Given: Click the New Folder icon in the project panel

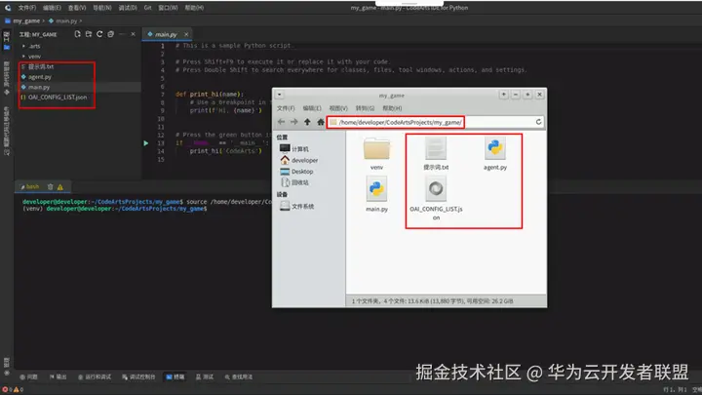Looking at the screenshot, I should [89, 34].
